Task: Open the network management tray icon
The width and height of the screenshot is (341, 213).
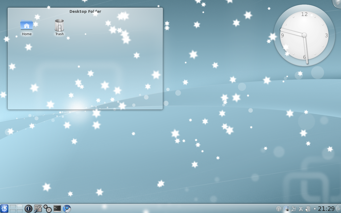Action: click(x=286, y=209)
